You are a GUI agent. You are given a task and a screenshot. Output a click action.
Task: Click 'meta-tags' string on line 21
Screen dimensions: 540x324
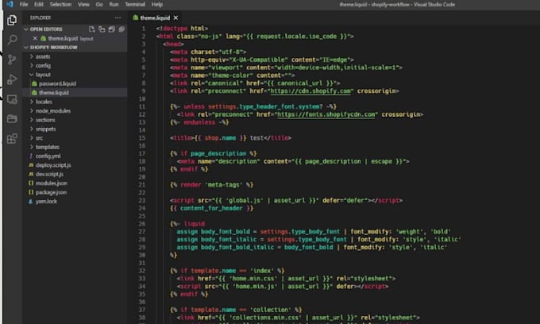pos(224,185)
